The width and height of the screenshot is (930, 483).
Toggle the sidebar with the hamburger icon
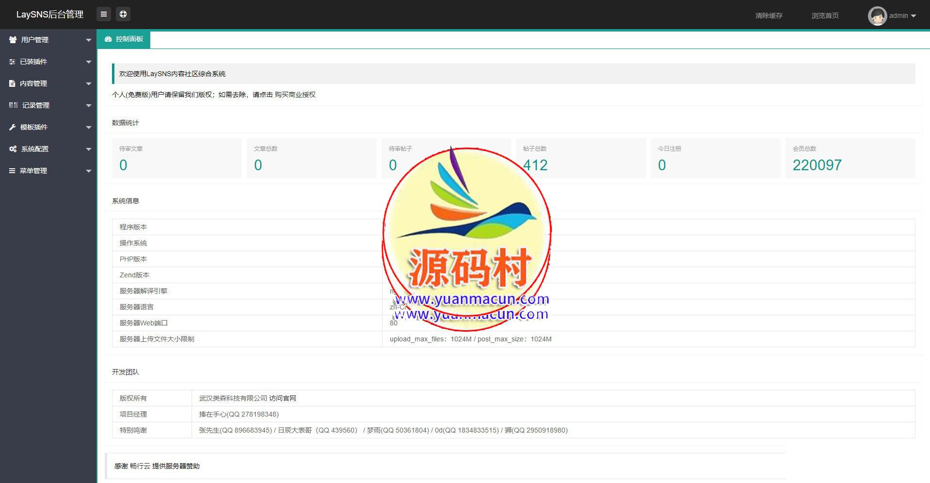pos(104,15)
